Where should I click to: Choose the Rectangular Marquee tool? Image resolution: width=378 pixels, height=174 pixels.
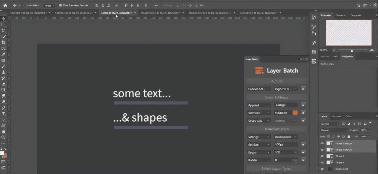(x=4, y=25)
